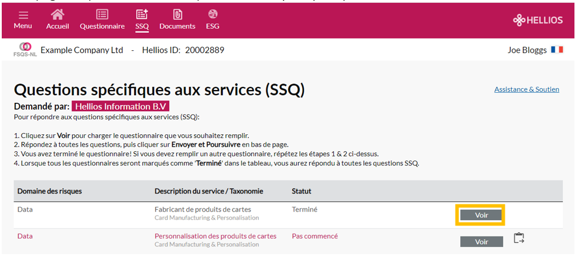Open the hamburger Menu icon
Screen dimensions: 585x264
(23, 16)
